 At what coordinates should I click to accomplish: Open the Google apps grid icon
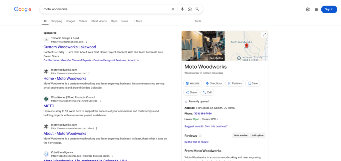coord(317,10)
